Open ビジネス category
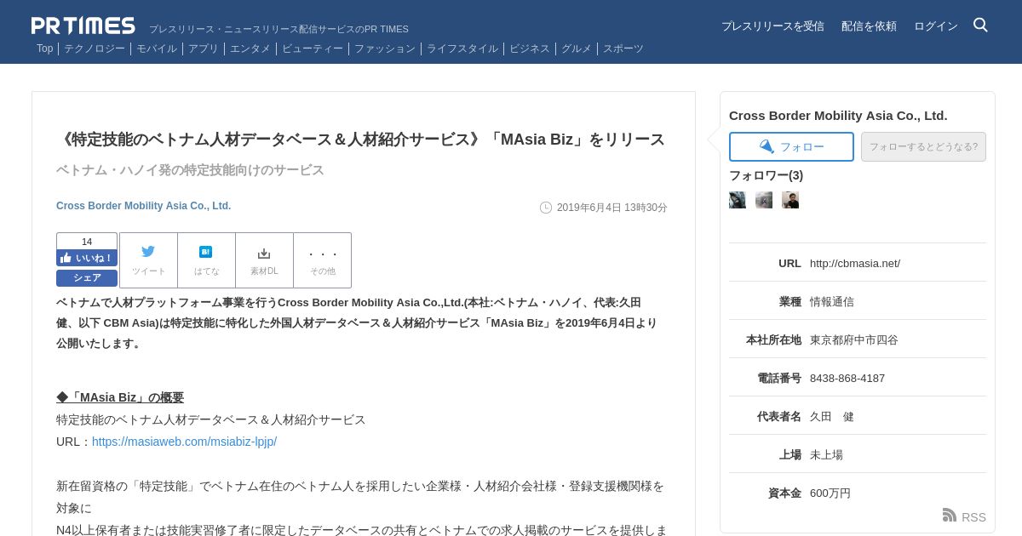This screenshot has width=1022, height=536. pos(530,48)
